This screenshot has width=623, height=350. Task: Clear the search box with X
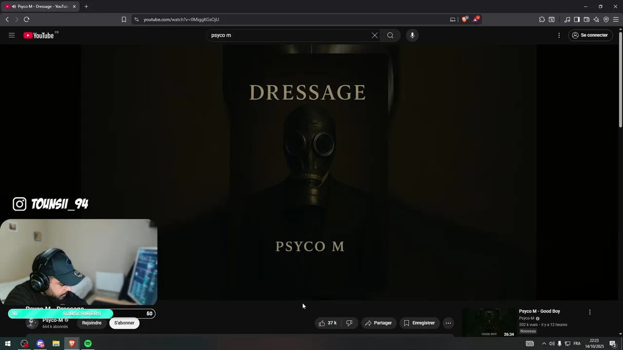375,35
